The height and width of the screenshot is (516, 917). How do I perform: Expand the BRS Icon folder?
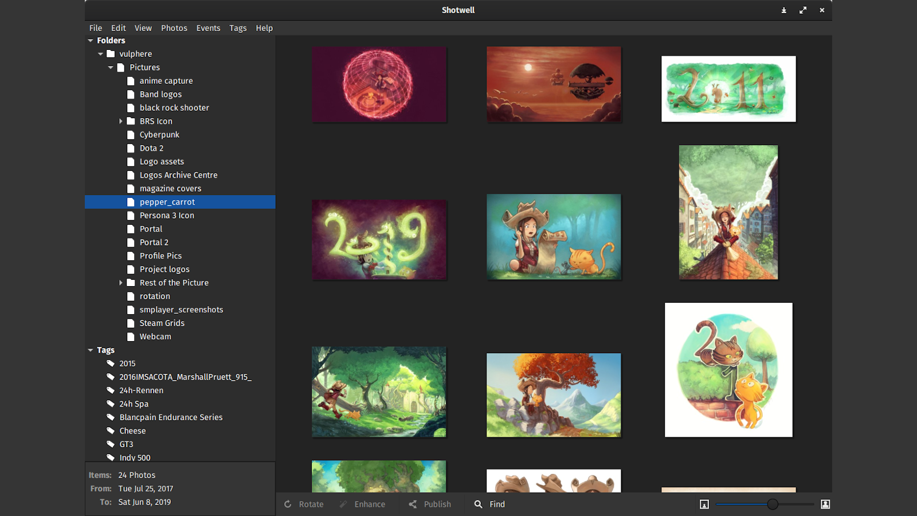pos(120,122)
